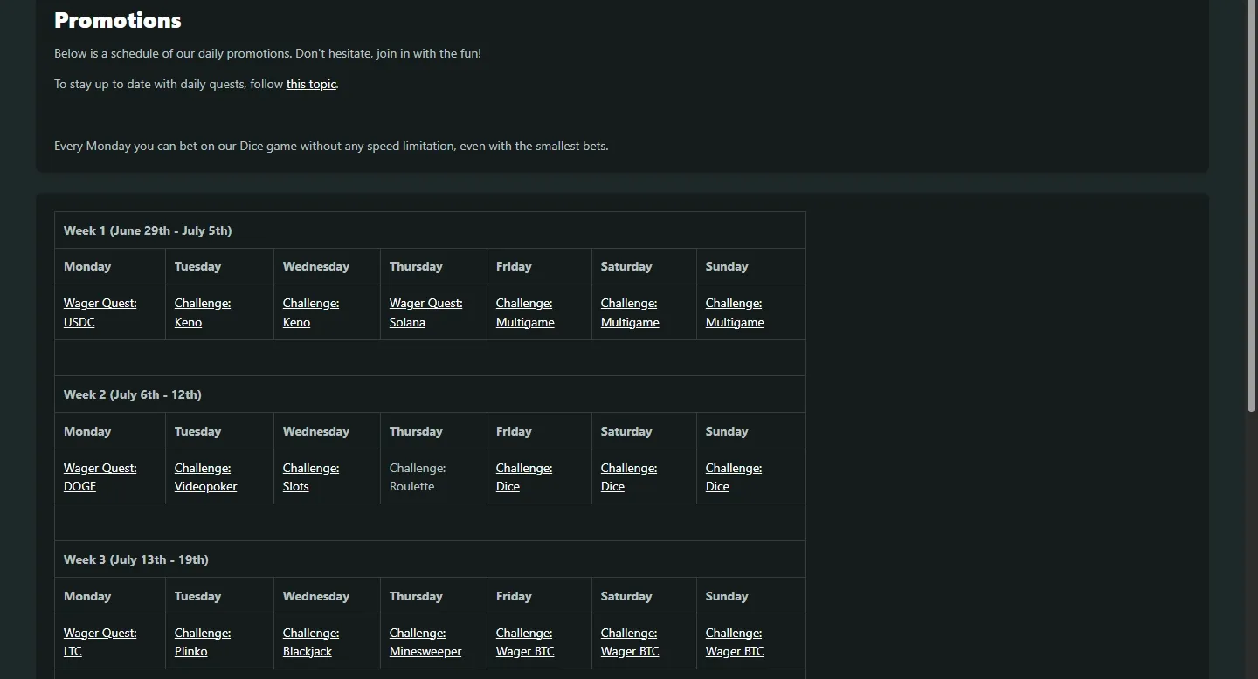Click the Thursday header in Week 3
The width and height of the screenshot is (1258, 679).
coord(416,596)
